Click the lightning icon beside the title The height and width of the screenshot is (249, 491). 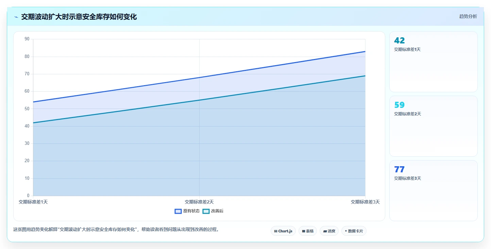[x=16, y=17]
